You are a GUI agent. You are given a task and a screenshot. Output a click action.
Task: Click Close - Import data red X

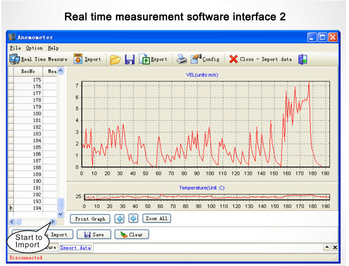point(234,59)
